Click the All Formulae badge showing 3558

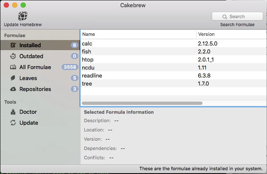[x=70, y=67]
